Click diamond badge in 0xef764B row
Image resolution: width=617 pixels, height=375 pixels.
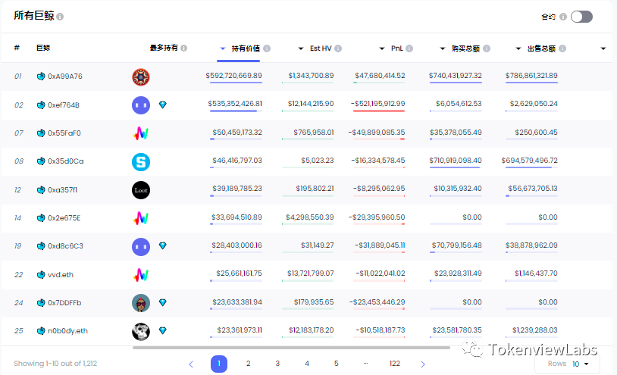pos(162,105)
